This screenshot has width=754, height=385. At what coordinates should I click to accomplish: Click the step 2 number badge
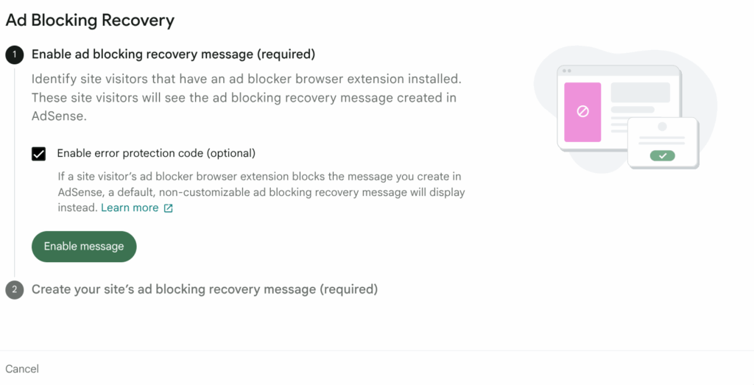[15, 290]
